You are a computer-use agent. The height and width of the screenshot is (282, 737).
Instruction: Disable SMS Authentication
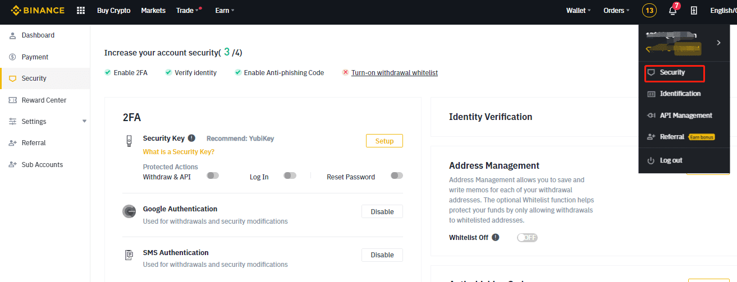pyautogui.click(x=382, y=255)
